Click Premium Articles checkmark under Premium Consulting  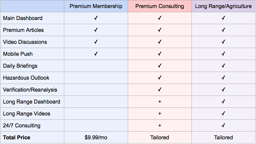[160, 30]
